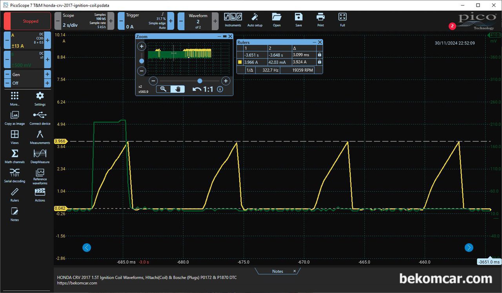Open the Actions tool
Image resolution: width=502 pixels, height=293 pixels.
tap(40, 195)
